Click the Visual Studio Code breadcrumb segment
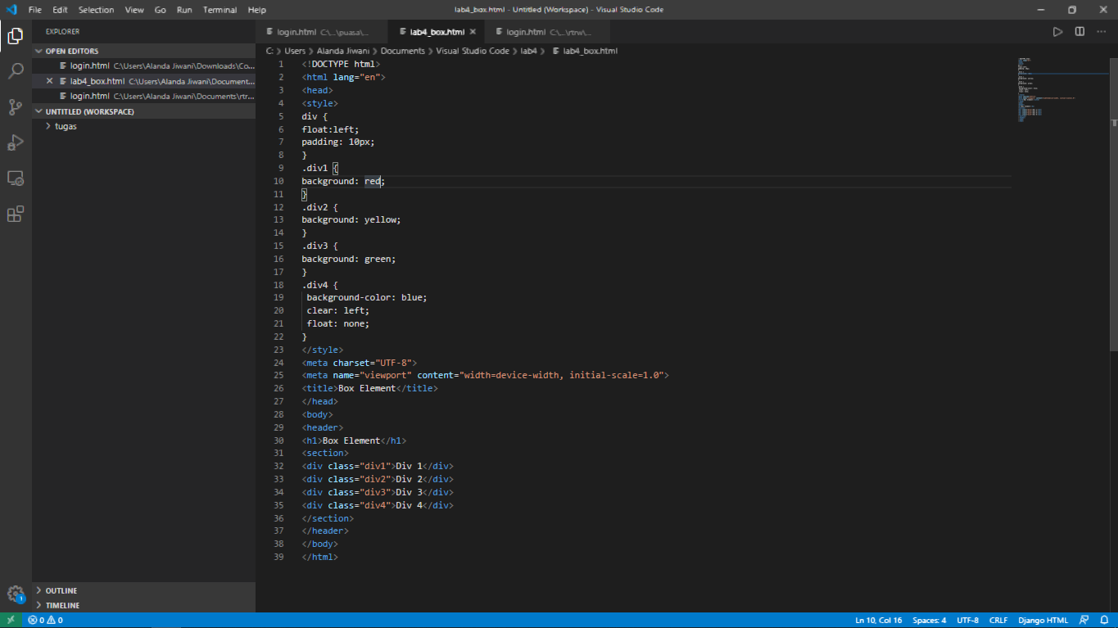The image size is (1118, 628). [473, 51]
